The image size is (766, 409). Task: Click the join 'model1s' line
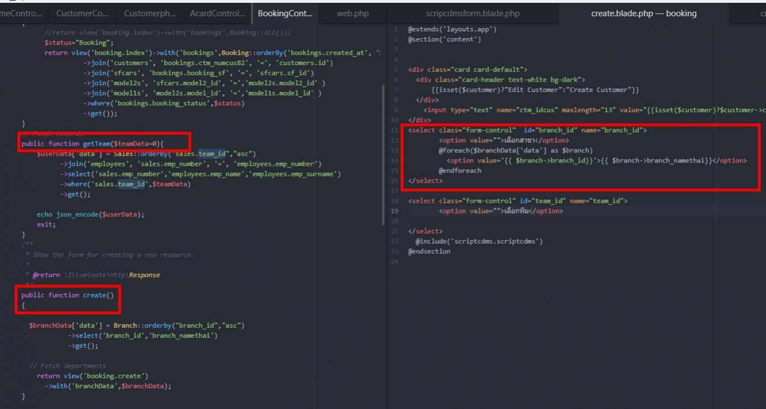coord(203,94)
